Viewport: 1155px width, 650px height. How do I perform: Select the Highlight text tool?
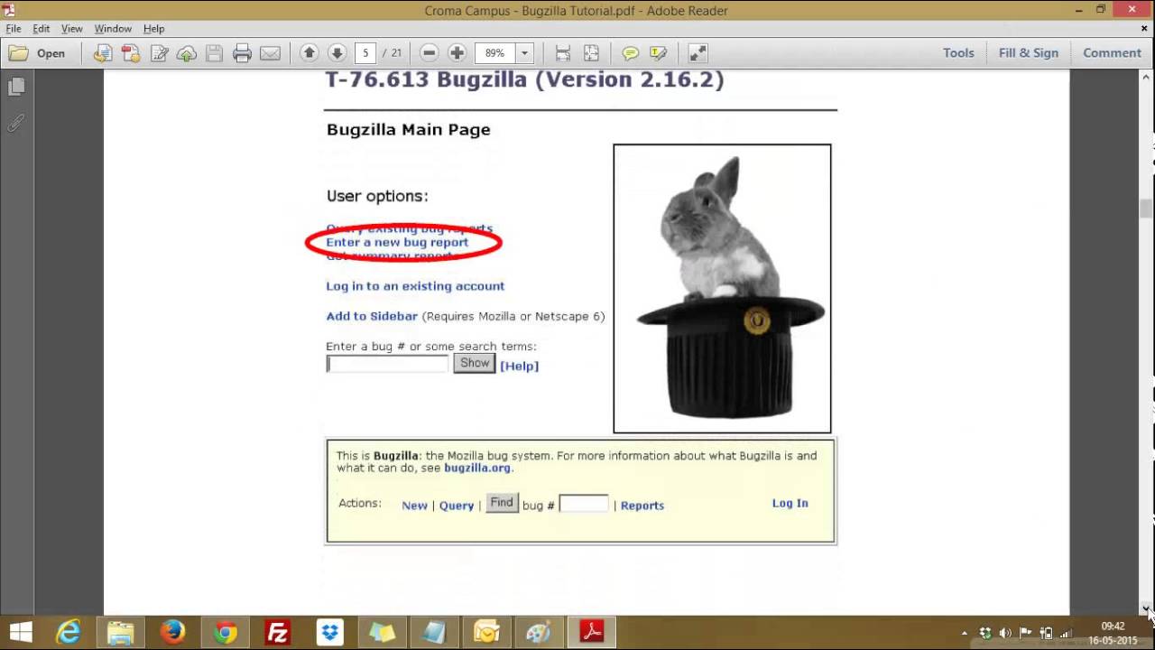(x=659, y=53)
